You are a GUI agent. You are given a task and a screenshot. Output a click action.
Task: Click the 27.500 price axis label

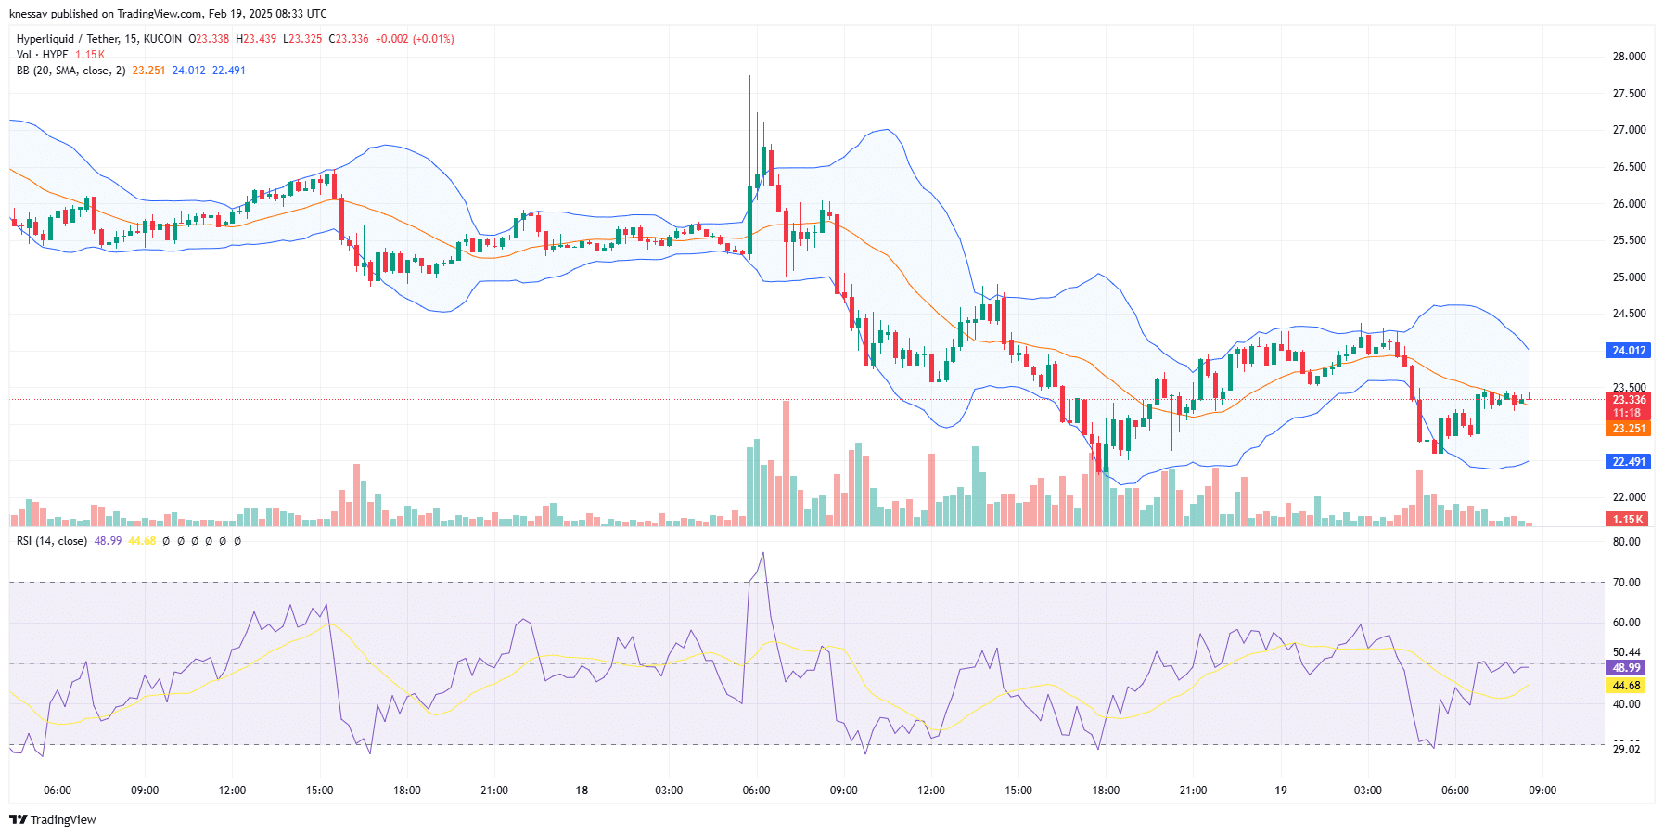(1629, 94)
